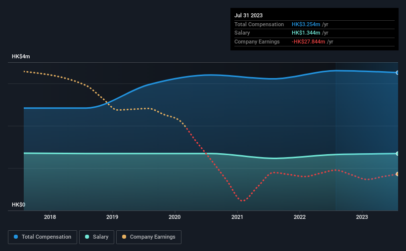The width and height of the screenshot is (406, 251).
Task: Click the Salary tooltip row label
Action: point(242,33)
